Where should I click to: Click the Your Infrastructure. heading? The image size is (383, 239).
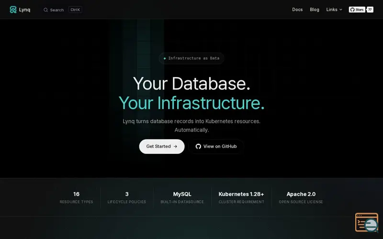[191, 103]
